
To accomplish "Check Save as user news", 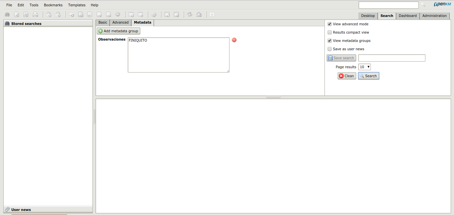I will click(x=329, y=49).
